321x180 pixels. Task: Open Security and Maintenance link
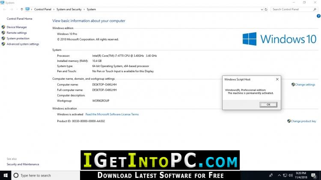[x=23, y=164]
